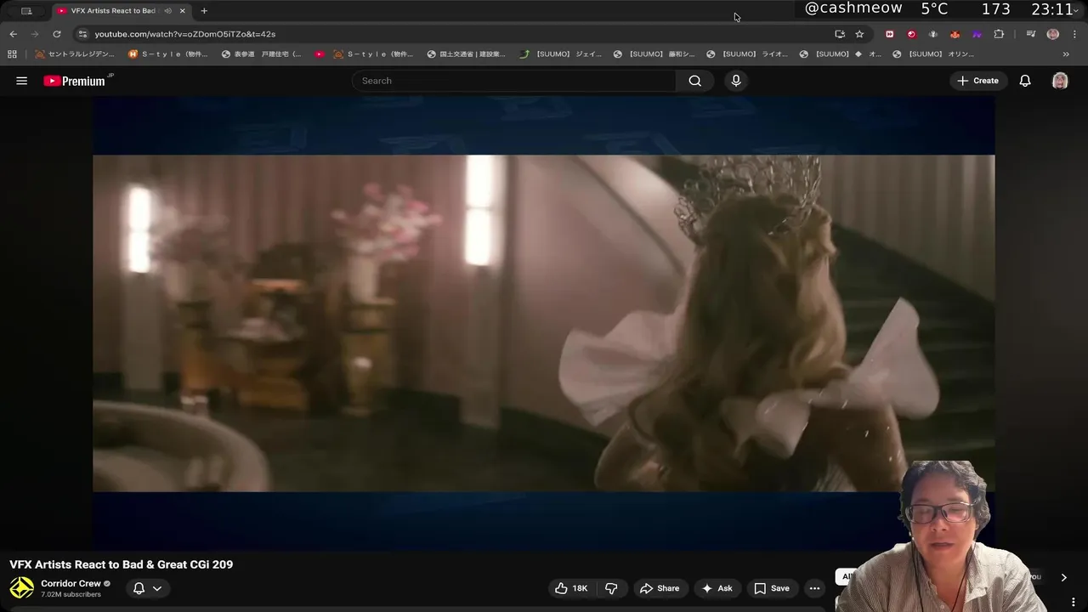
Task: Reload the YouTube page
Action: tap(57, 34)
